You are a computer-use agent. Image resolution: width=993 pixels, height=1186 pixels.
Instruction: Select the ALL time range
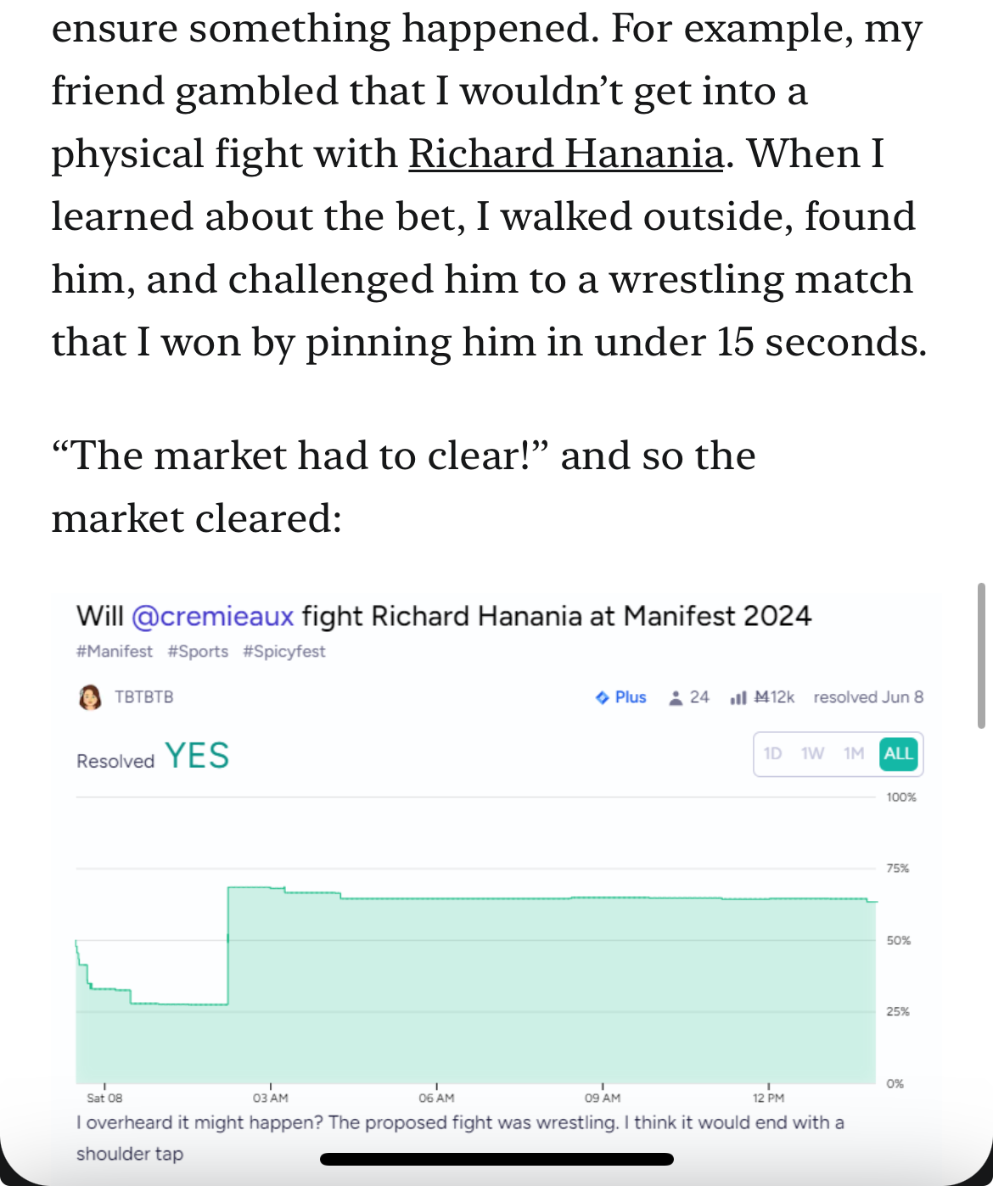click(x=899, y=753)
